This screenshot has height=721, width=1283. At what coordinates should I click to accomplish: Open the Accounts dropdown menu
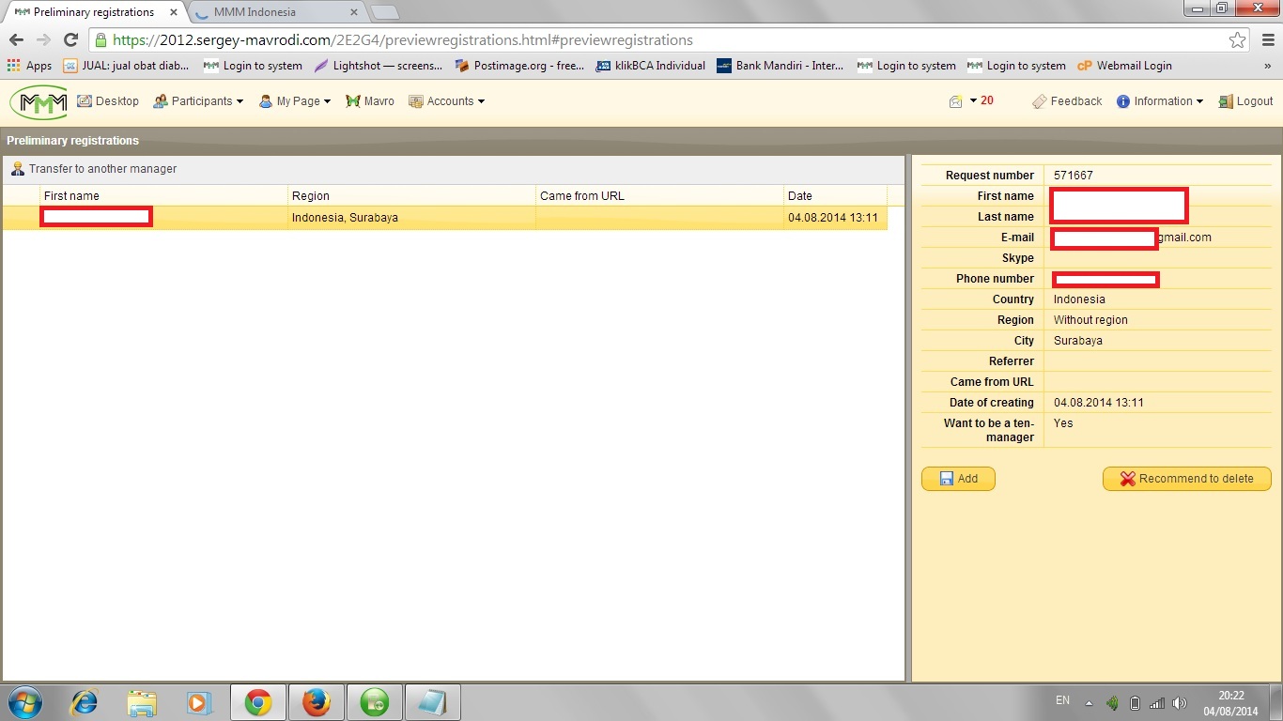point(447,101)
